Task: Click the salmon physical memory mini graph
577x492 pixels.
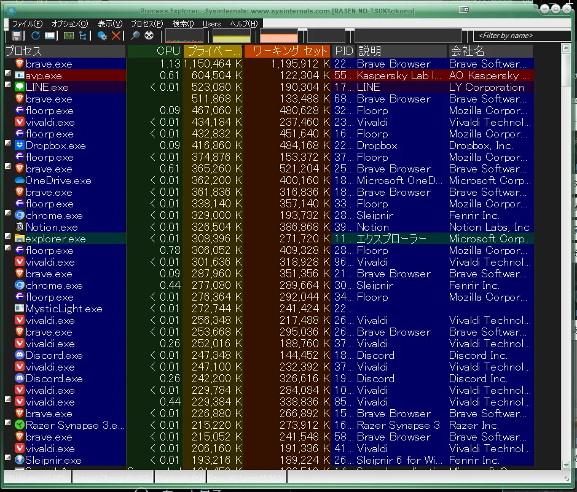Action: point(278,36)
